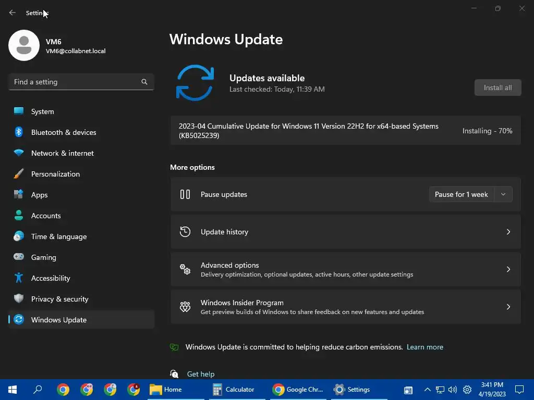534x400 pixels.
Task: Select Gaming in the settings sidebar
Action: pyautogui.click(x=81, y=257)
